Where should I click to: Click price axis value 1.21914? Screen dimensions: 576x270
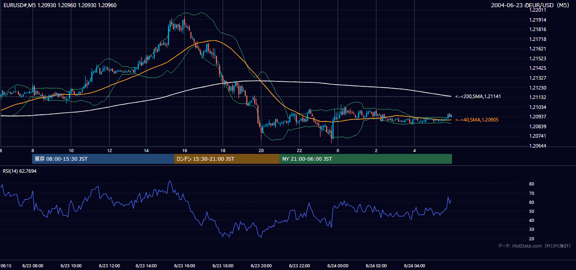538,20
